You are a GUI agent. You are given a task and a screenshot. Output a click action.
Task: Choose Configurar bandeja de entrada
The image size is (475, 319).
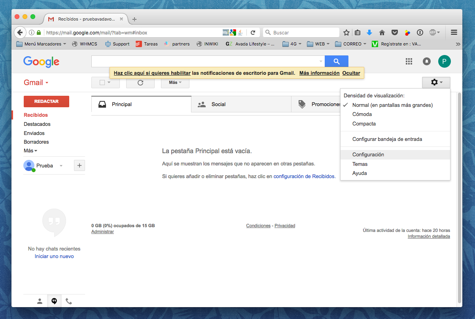pyautogui.click(x=395, y=139)
